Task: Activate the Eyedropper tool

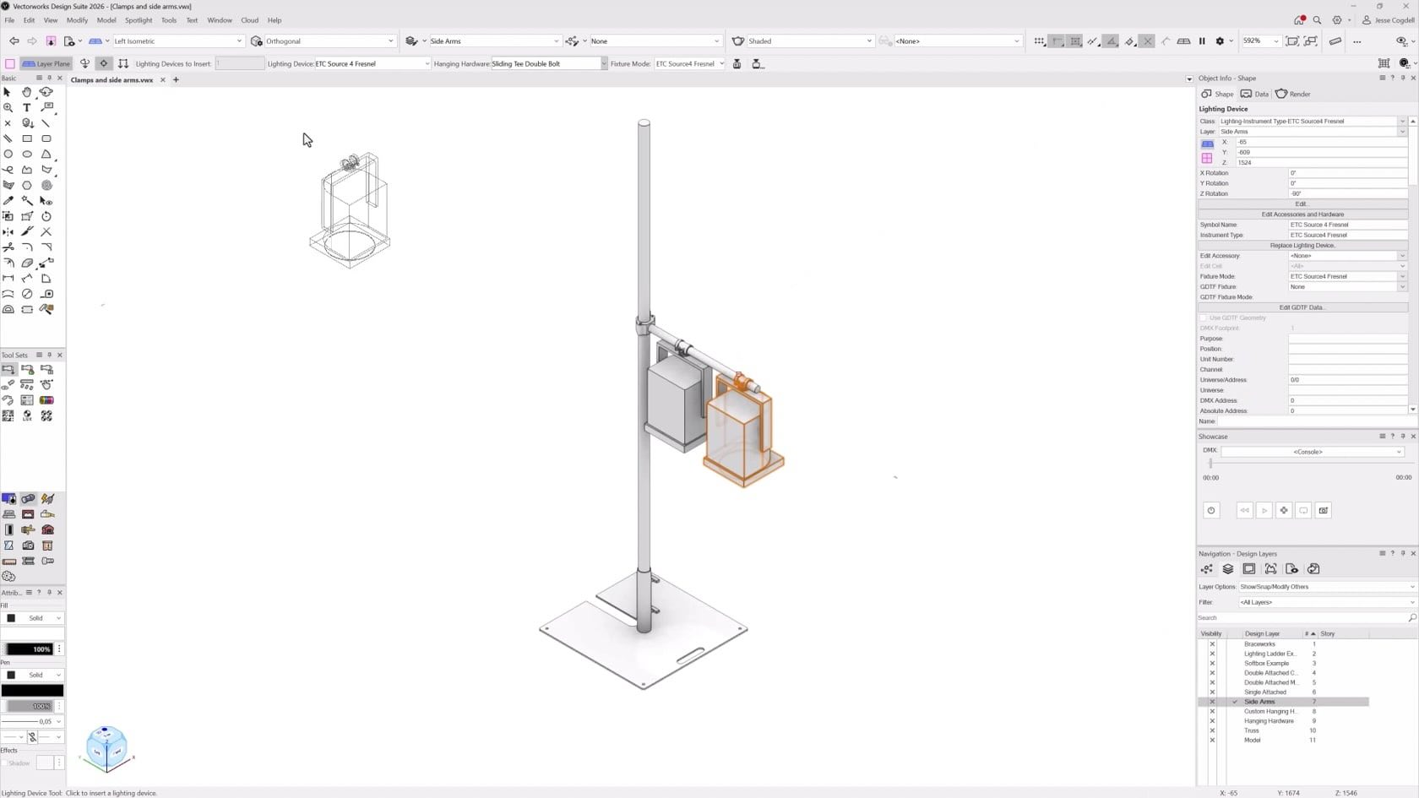Action: (8, 201)
